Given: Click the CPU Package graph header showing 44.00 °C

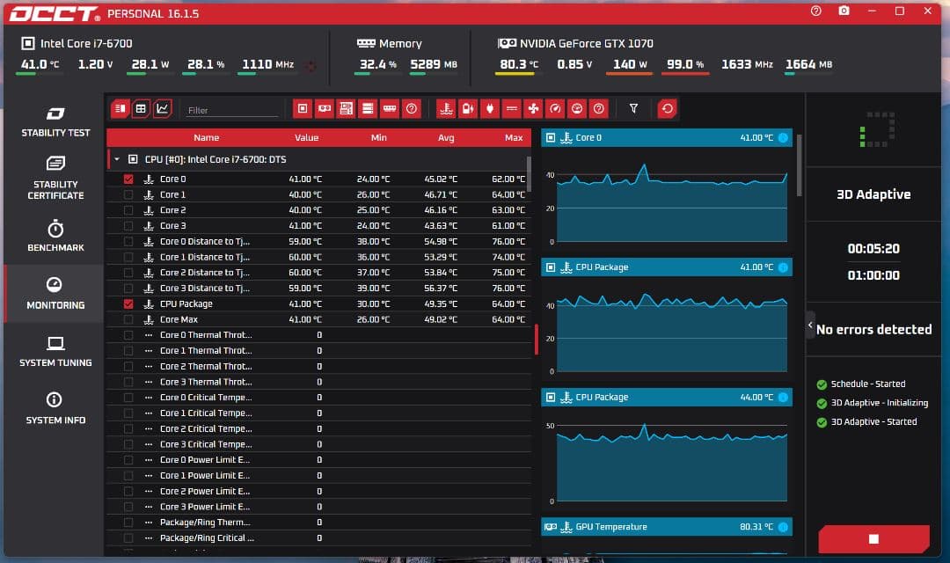Looking at the screenshot, I should [x=667, y=397].
